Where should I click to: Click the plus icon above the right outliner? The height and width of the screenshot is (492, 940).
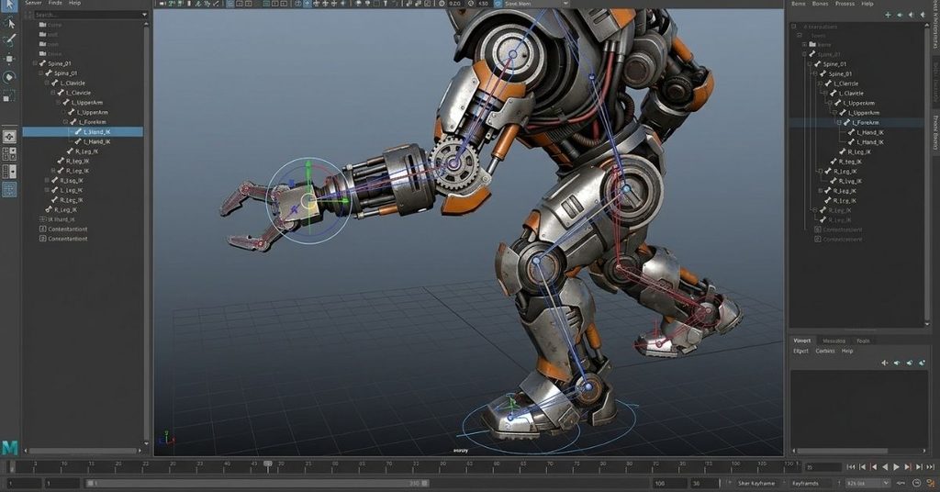tap(888, 15)
